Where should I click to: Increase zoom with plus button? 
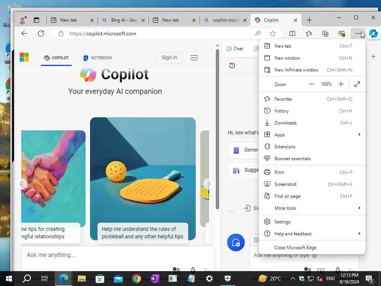341,84
